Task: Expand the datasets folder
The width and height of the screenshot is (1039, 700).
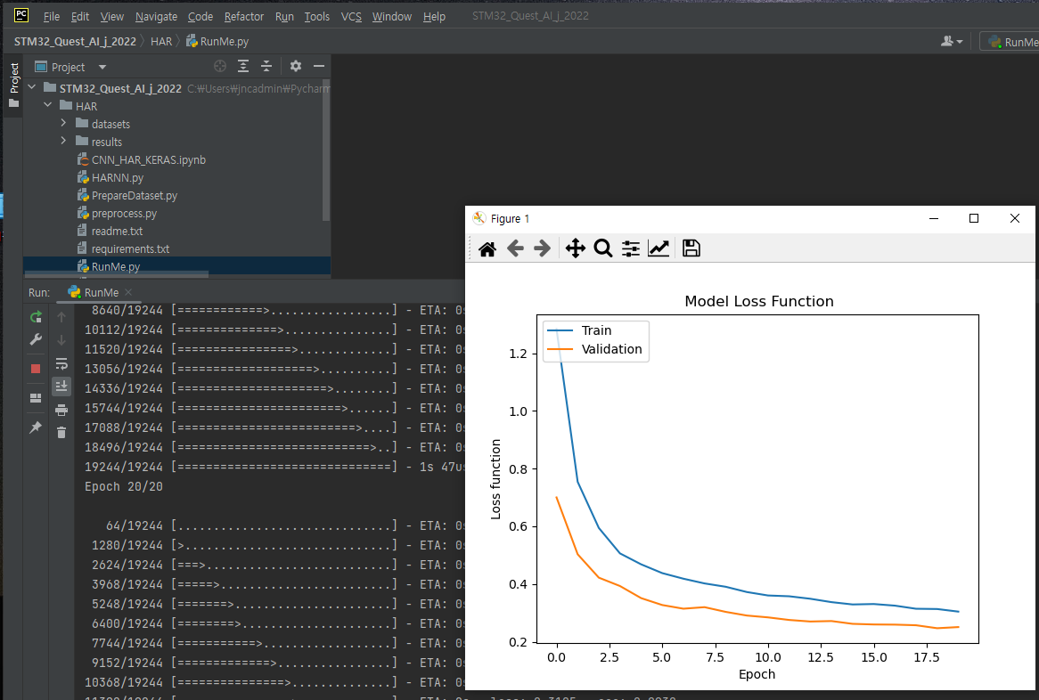Action: pyautogui.click(x=63, y=123)
